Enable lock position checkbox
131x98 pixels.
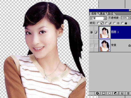(114, 23)
